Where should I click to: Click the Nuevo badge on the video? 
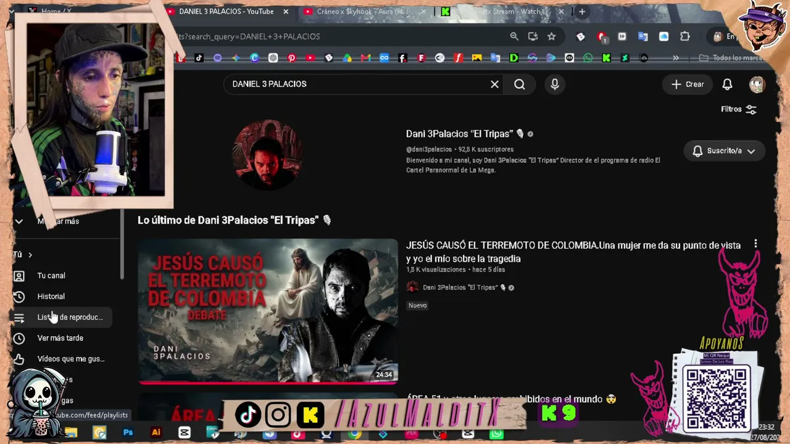coord(417,305)
